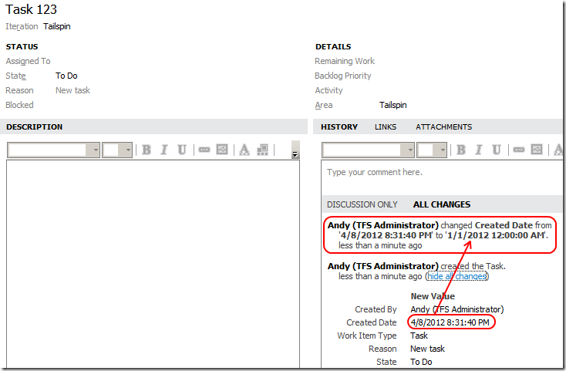The height and width of the screenshot is (371, 566).
Task: Toggle Bold in the History toolbar
Action: tap(461, 150)
